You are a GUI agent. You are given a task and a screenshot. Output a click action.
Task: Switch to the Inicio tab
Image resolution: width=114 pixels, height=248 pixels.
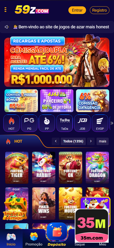(11, 239)
